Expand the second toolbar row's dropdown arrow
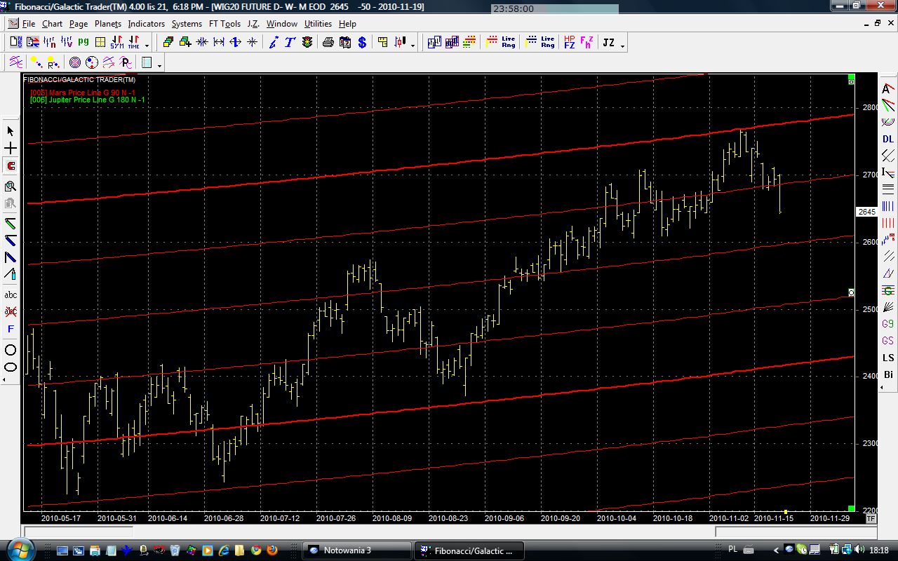The width and height of the screenshot is (898, 561). coord(160,65)
